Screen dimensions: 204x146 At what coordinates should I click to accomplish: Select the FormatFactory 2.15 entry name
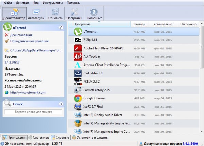tap(97, 90)
